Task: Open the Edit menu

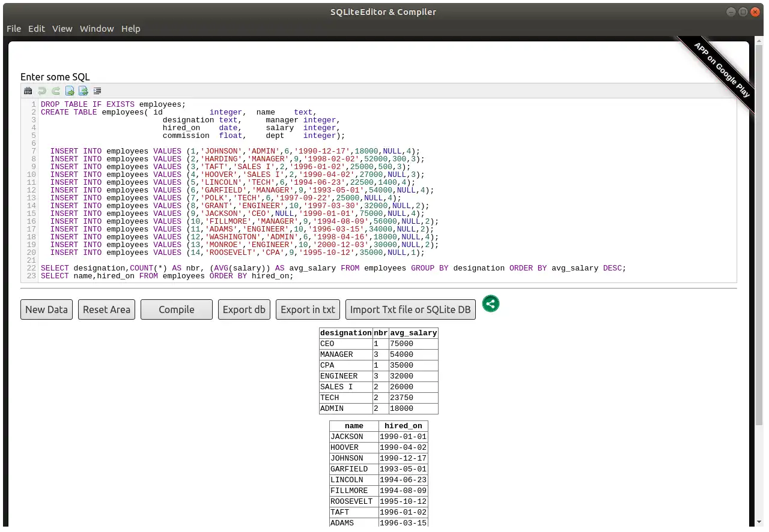Action: (x=37, y=29)
